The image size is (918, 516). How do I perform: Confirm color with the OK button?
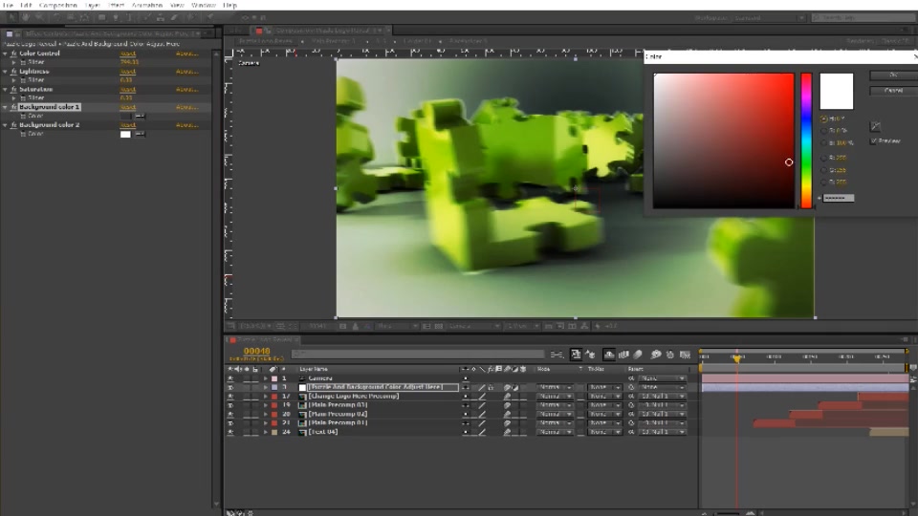click(893, 75)
